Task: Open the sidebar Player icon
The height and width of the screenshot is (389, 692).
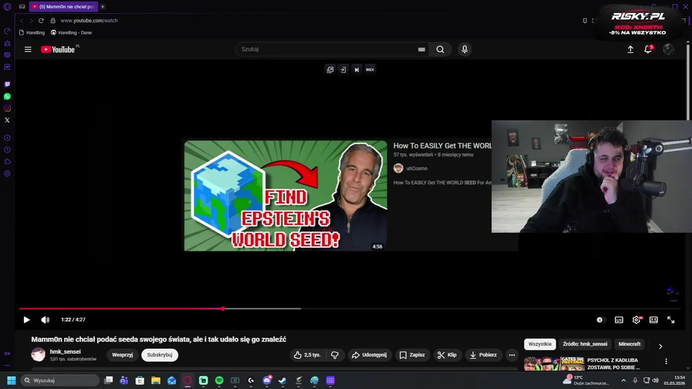Action: pyautogui.click(x=7, y=138)
